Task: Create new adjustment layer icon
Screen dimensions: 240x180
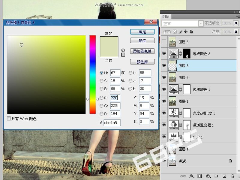Action: [x=208, y=176]
